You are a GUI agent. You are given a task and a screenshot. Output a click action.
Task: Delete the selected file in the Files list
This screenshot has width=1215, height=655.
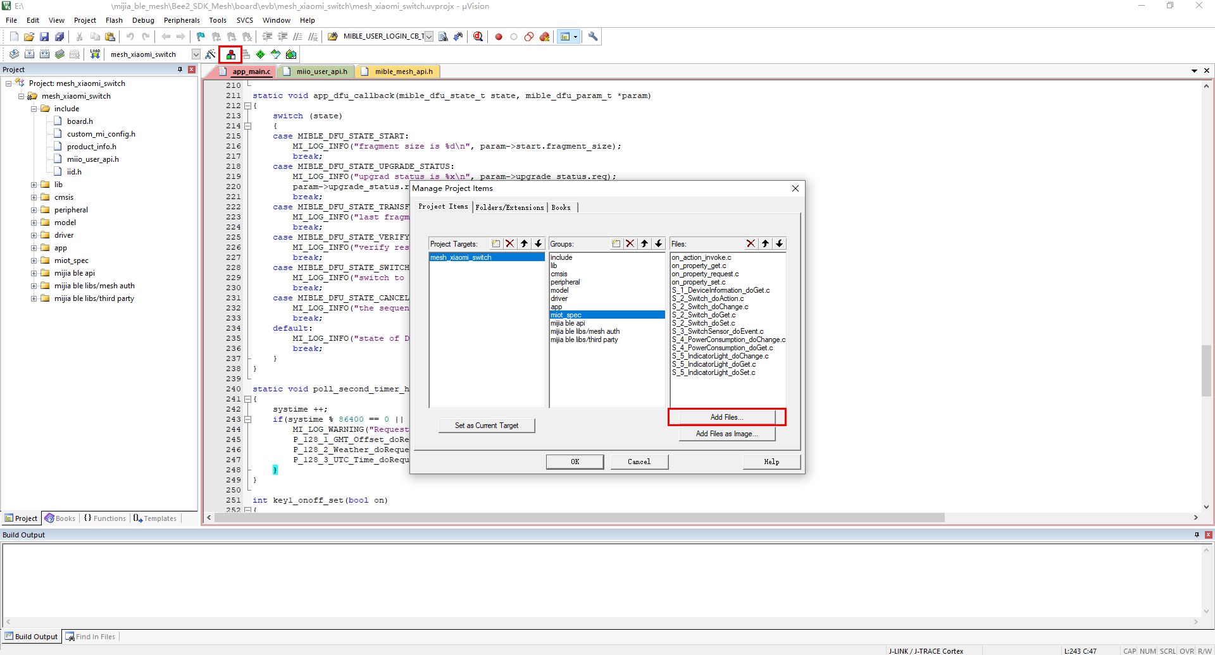[751, 243]
